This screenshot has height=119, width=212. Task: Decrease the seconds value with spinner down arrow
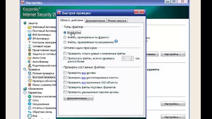[132, 59]
